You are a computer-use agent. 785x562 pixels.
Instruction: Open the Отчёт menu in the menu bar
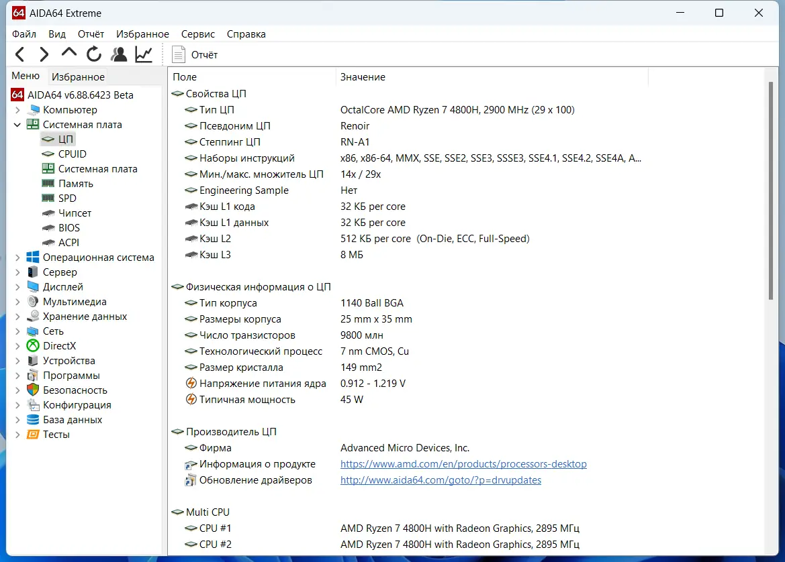(91, 34)
